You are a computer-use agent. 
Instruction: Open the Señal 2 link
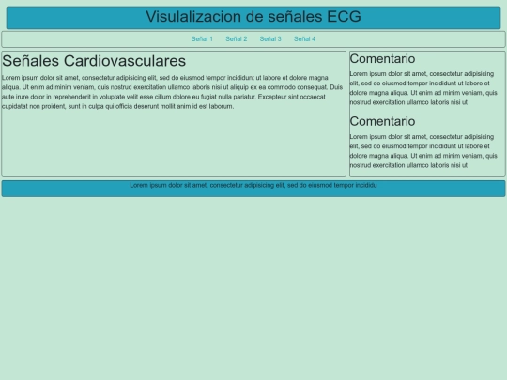point(236,39)
